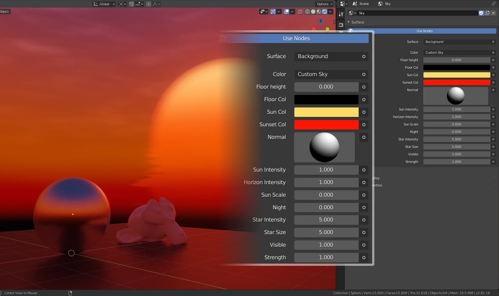Open the Custom Sky color dropdown
Screen dimensions: 499x296
click(x=457, y=53)
